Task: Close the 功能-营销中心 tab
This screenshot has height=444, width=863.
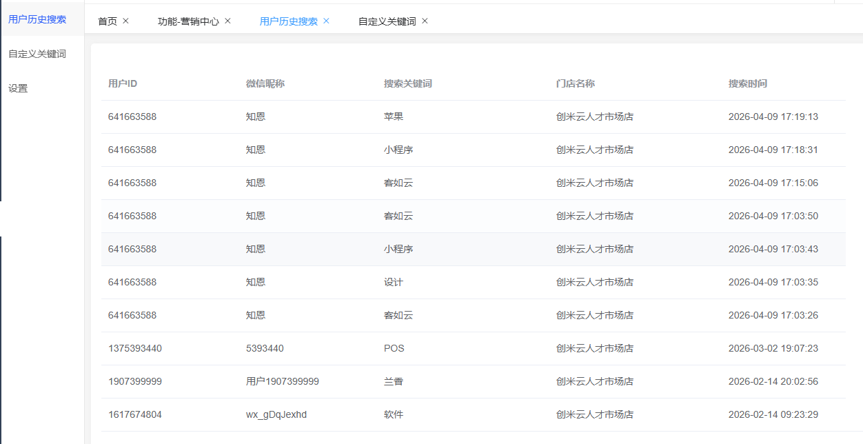Action: (x=227, y=21)
